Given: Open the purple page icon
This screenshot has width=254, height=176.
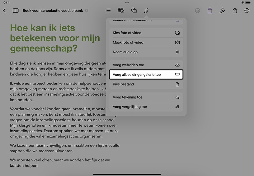Looking at the screenshot, I should [x=210, y=11].
